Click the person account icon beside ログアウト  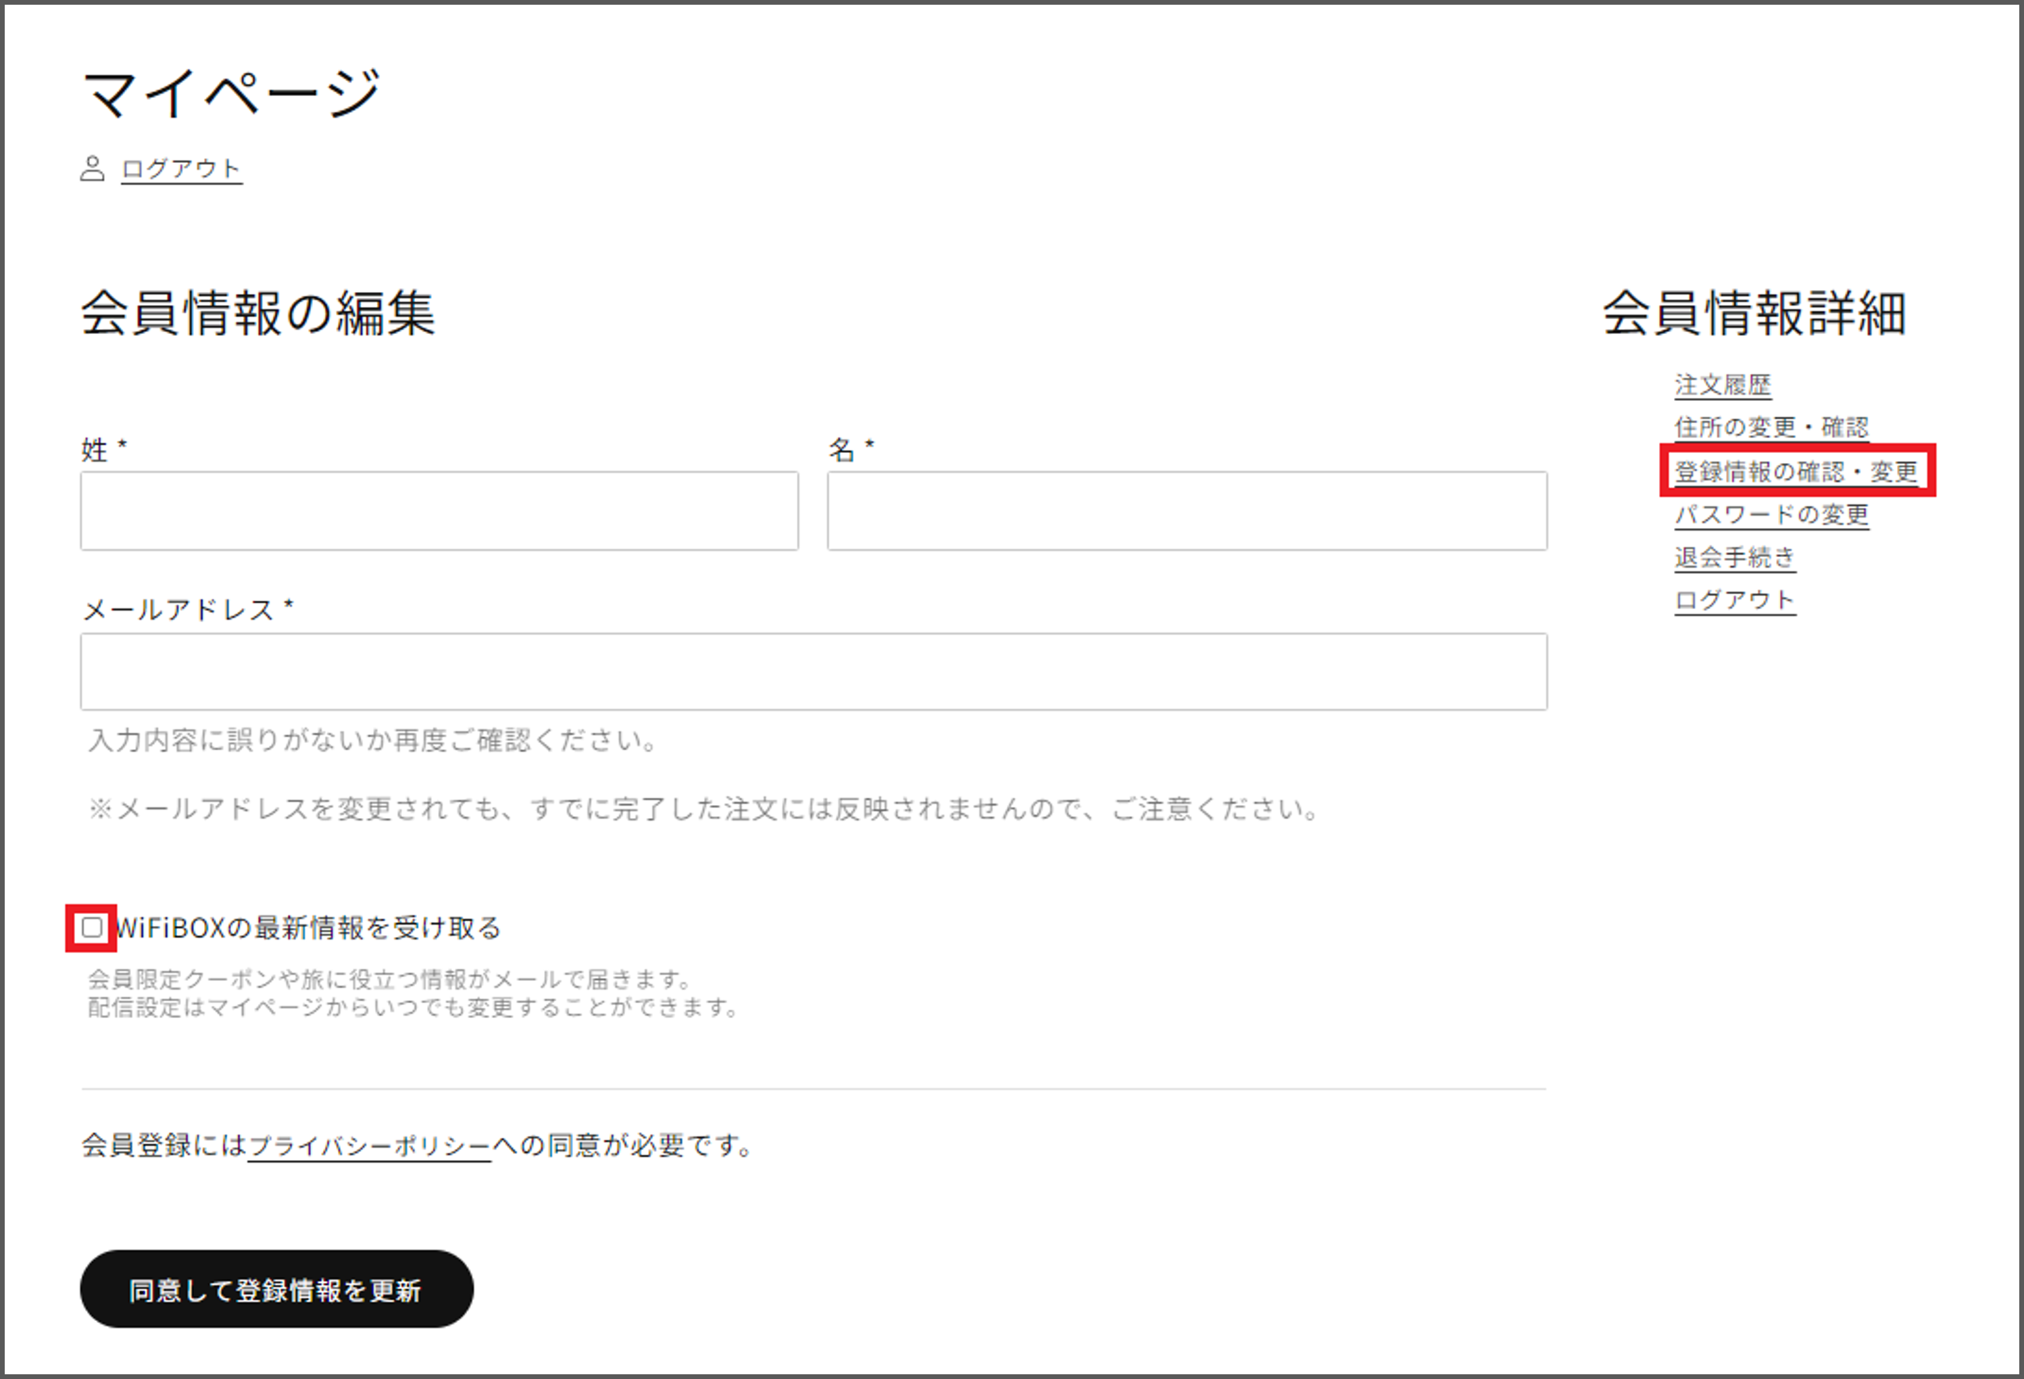(x=94, y=168)
